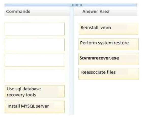The height and width of the screenshot is (119, 142).
Task: Click the vertical divider between panels
Action: (72, 61)
